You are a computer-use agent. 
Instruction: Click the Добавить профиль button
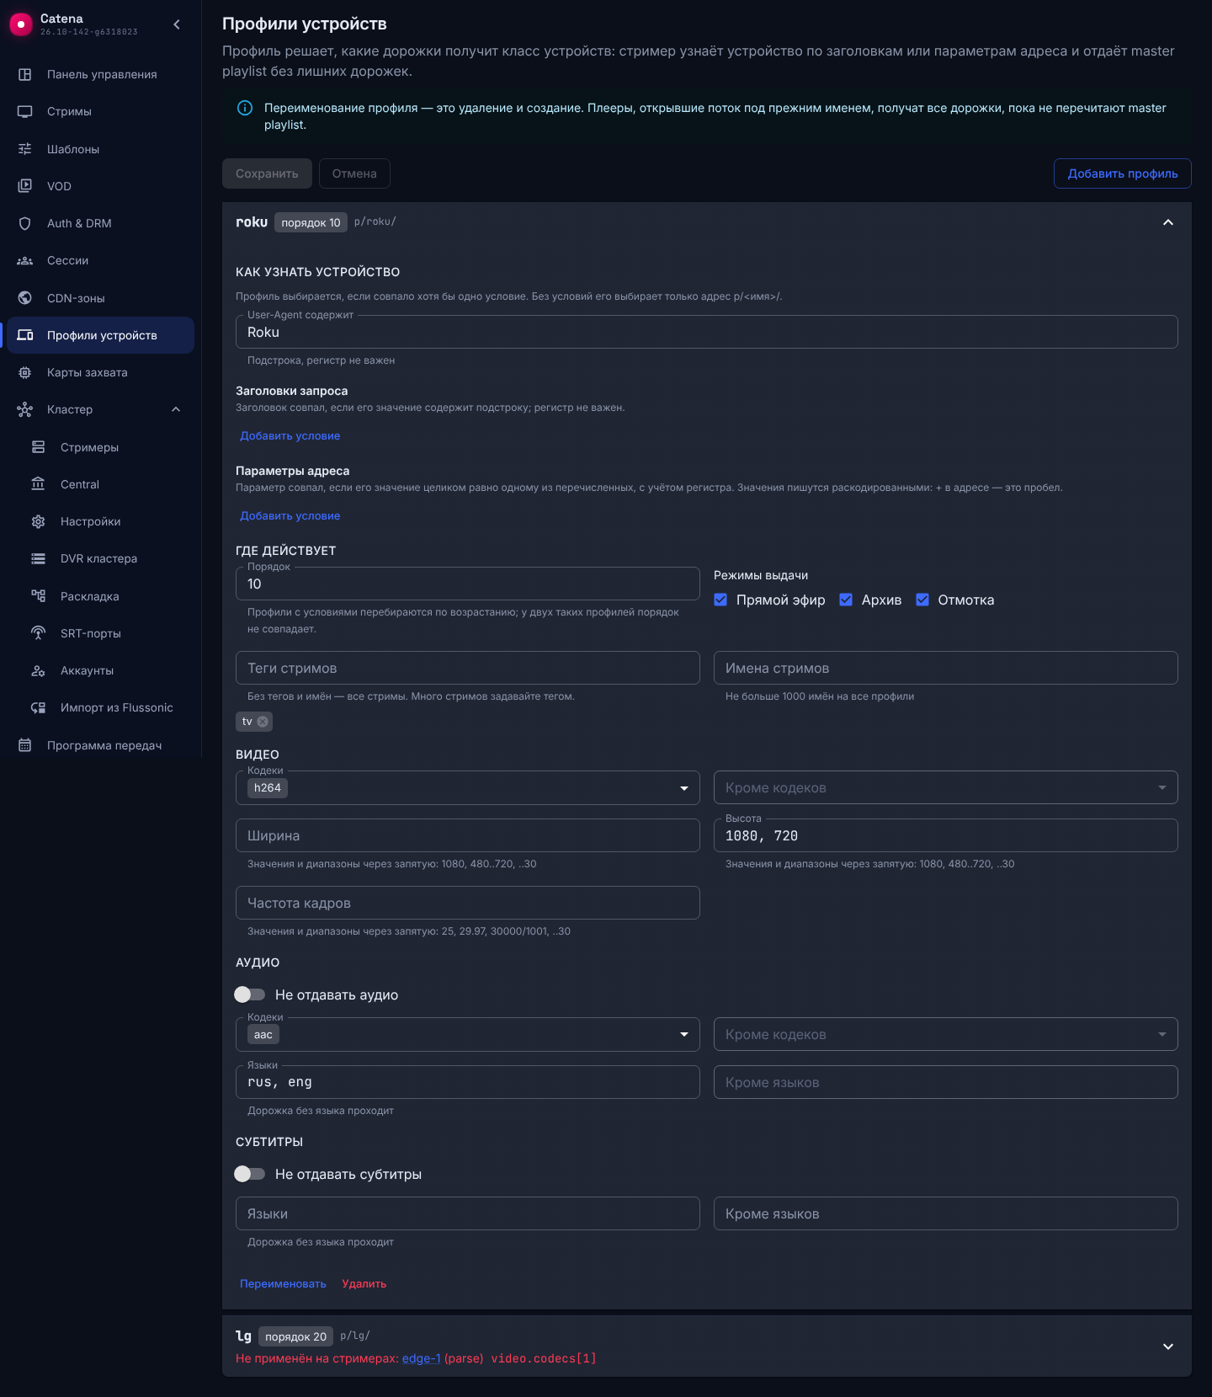[x=1123, y=173]
